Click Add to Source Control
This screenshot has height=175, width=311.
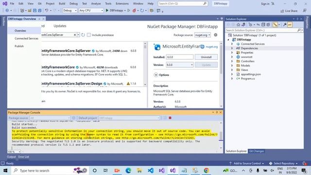coord(247,163)
